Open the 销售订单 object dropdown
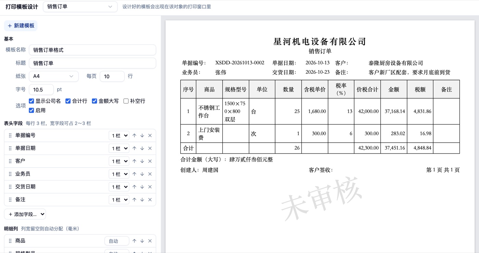 [80, 7]
